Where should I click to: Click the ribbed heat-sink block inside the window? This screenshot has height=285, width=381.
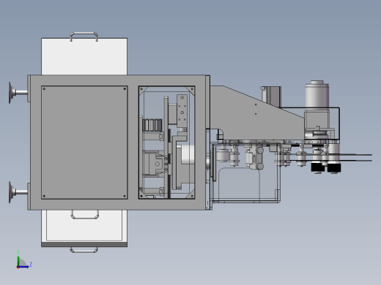(152, 125)
